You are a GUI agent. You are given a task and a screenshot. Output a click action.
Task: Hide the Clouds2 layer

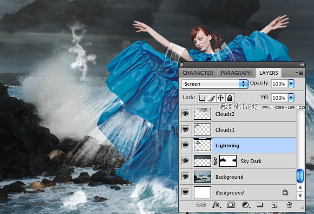coord(186,114)
